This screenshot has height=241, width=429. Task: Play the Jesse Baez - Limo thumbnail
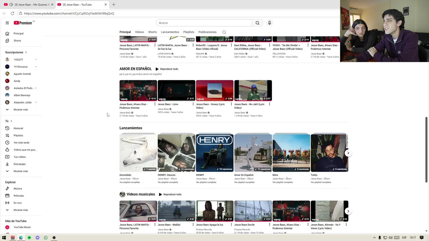point(176,90)
